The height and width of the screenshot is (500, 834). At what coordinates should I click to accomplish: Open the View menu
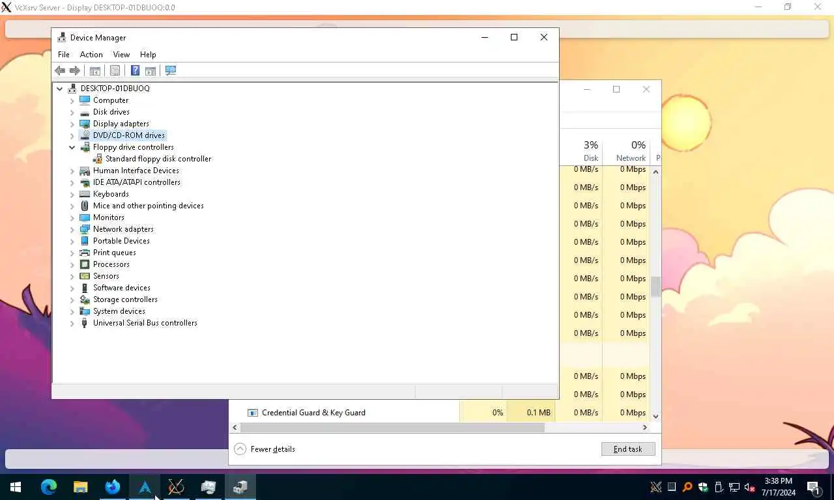coord(121,55)
